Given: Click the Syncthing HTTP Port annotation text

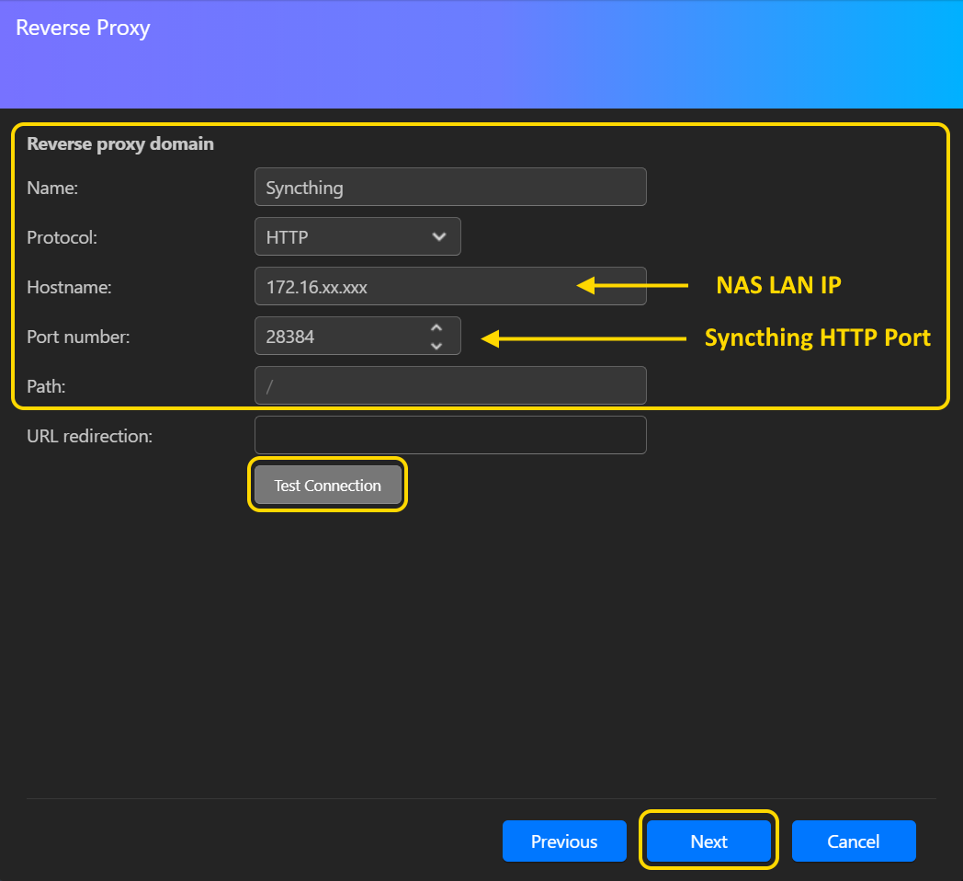Looking at the screenshot, I should (817, 338).
